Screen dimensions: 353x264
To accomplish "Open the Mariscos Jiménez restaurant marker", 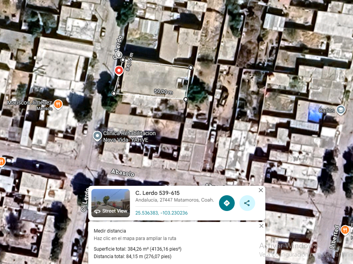I will 58,104.
